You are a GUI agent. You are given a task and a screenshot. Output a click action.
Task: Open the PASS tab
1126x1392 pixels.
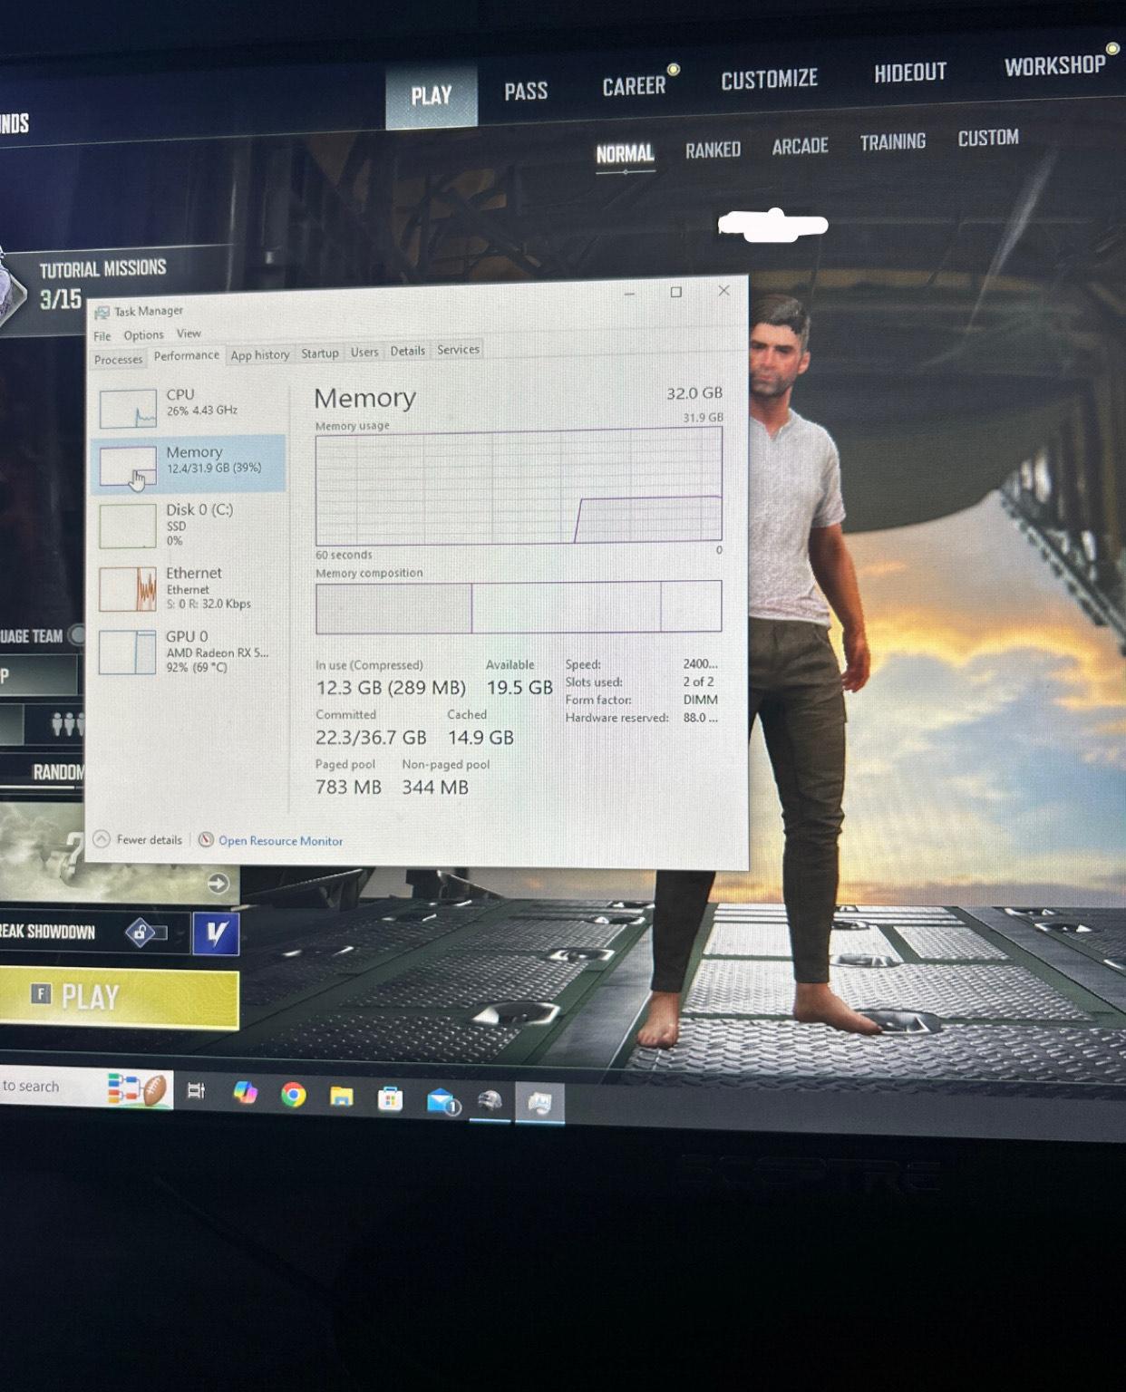526,91
